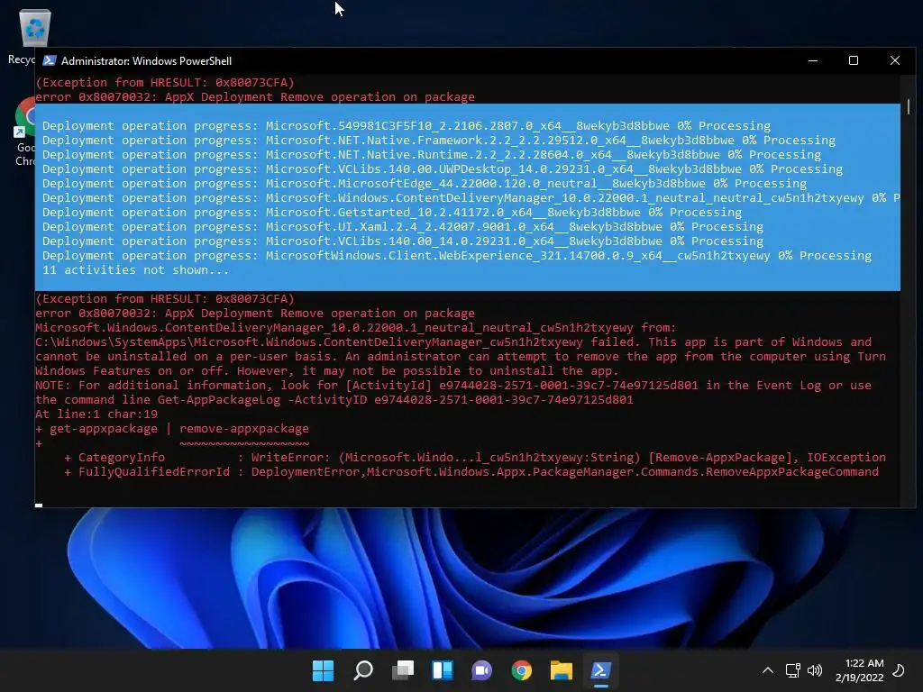Select the Google Chrome desktop shortcut

click(24, 132)
